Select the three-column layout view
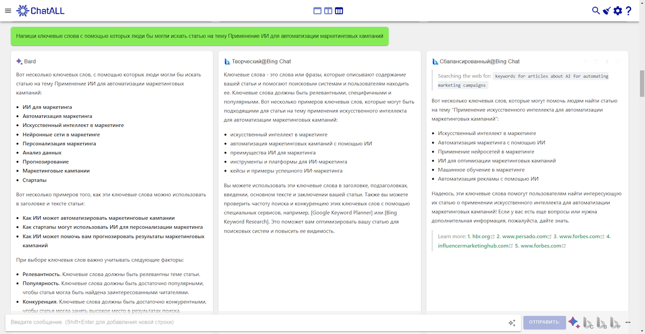Viewport: 645px width, 334px height. (x=339, y=11)
